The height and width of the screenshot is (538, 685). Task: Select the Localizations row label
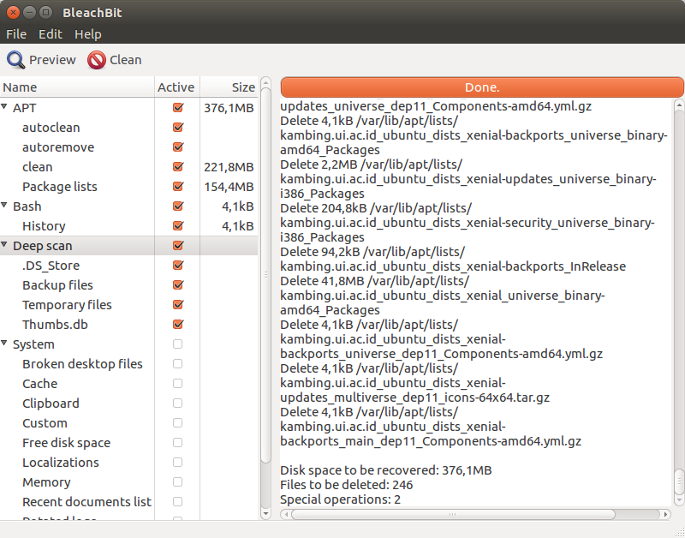[61, 463]
